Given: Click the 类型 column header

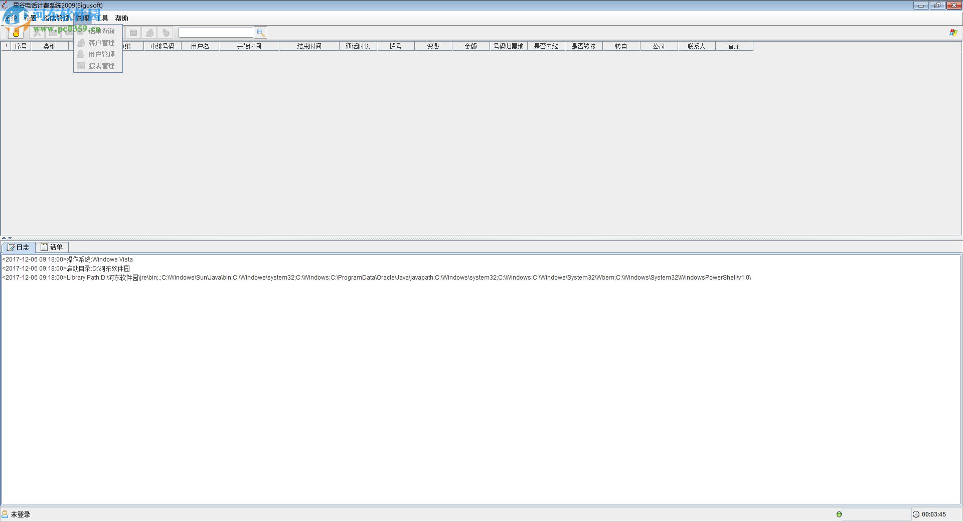Looking at the screenshot, I should pyautogui.click(x=49, y=46).
